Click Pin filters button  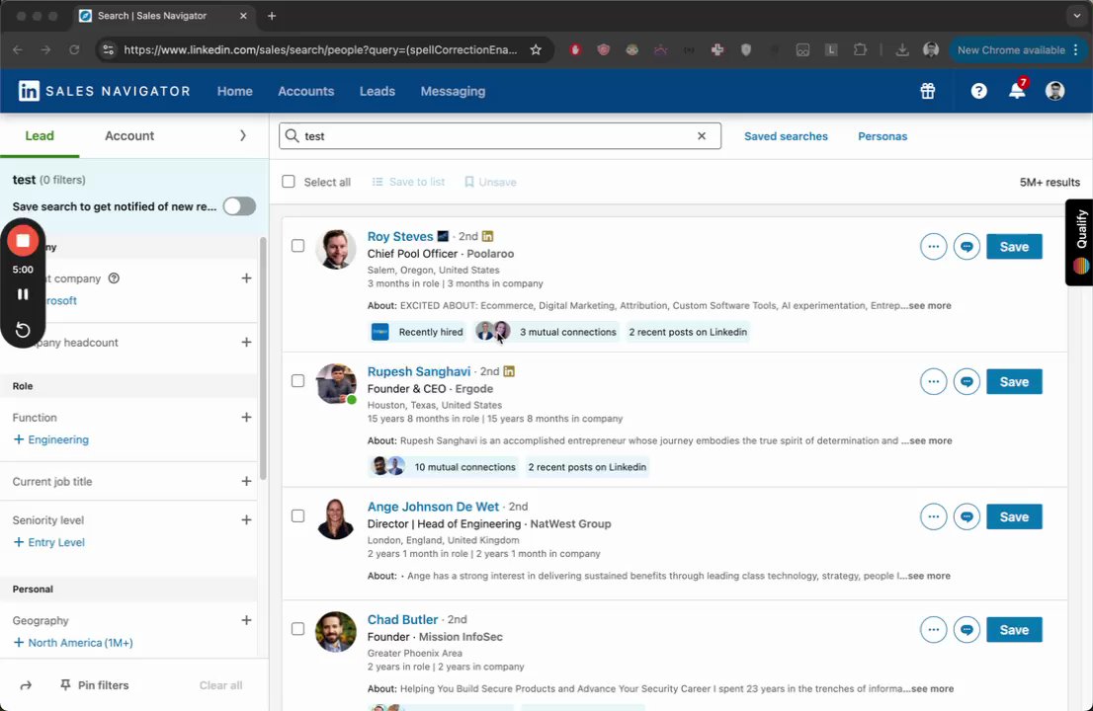94,685
